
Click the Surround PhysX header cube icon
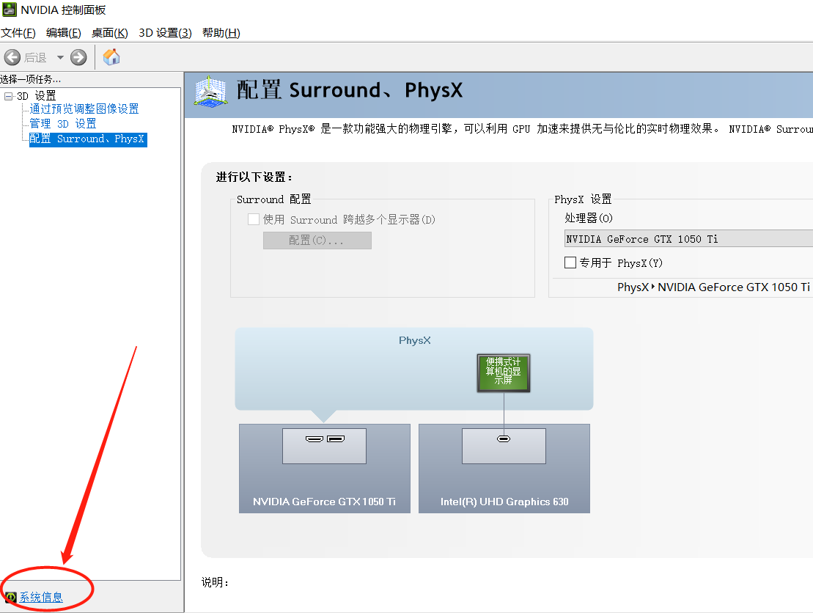pyautogui.click(x=210, y=91)
